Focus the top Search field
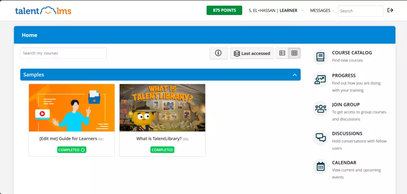Image resolution: width=407 pixels, height=194 pixels. click(361, 11)
